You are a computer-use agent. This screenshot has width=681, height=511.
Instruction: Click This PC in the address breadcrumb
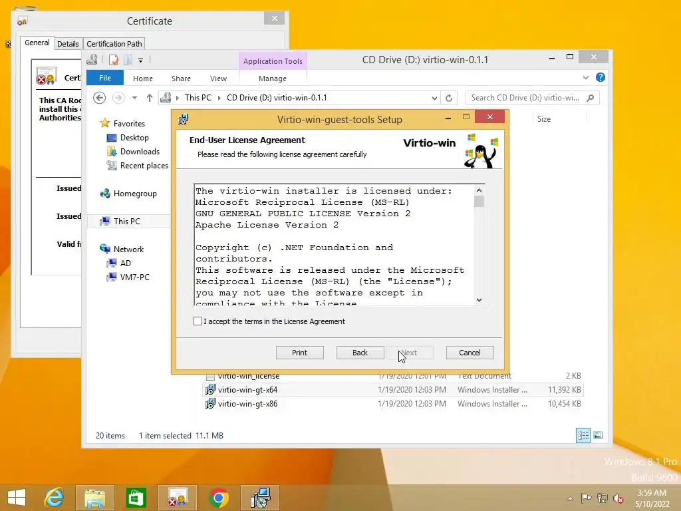tap(198, 98)
